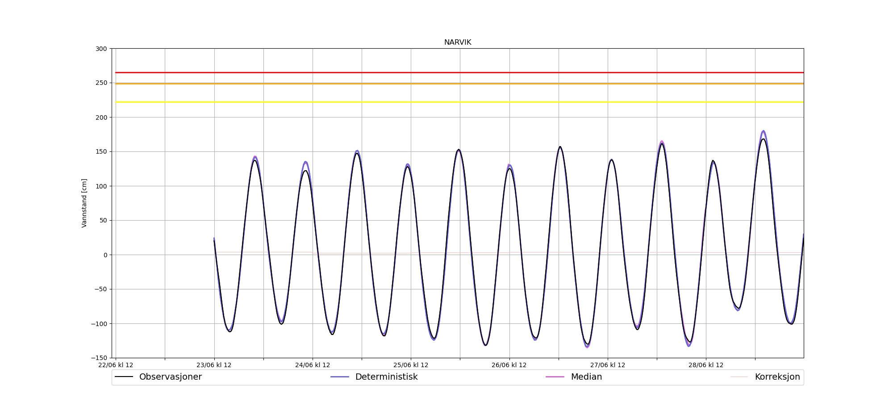Screen dimensions: 893x402
Task: Click the 23/06 kl 12 x-axis label
Action: click(214, 365)
